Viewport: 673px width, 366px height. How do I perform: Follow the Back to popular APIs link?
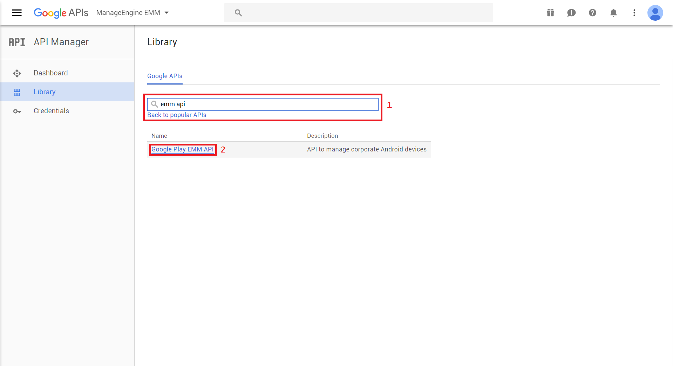pos(177,115)
